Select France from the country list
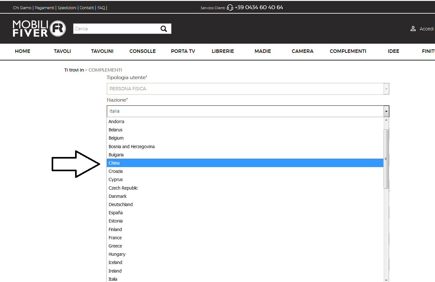Viewport: 435px width, 282px height. click(x=245, y=238)
